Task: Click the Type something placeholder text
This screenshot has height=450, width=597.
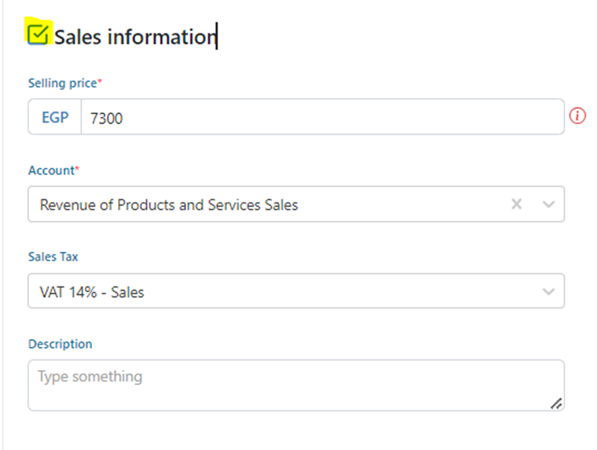Action: tap(90, 376)
